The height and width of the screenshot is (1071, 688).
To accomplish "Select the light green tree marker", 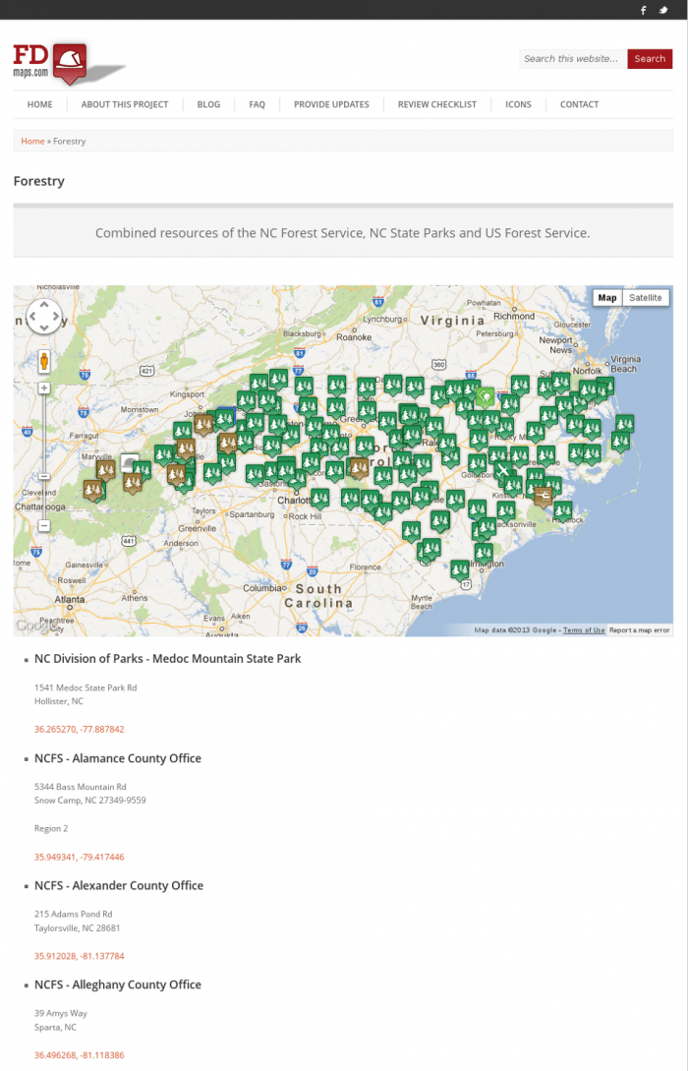I will pos(485,397).
